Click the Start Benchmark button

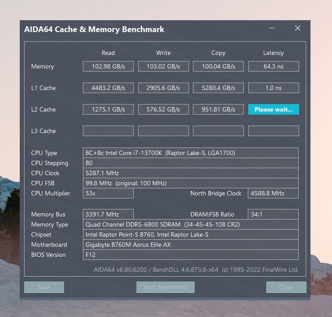pyautogui.click(x=165, y=287)
